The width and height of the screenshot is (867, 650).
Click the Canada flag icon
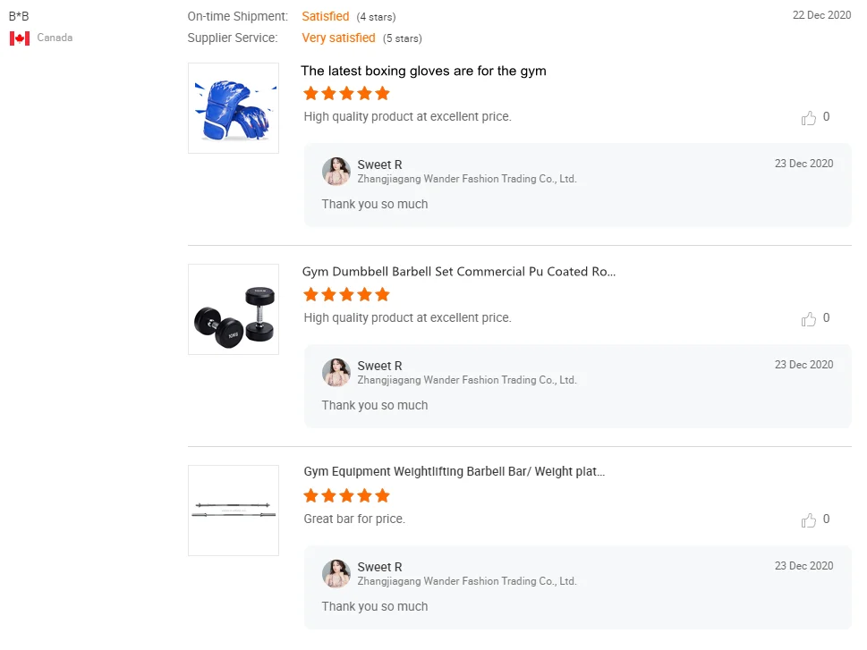coord(20,38)
